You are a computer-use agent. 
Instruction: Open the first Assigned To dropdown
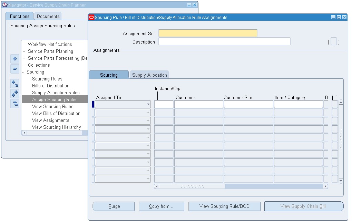148,104
